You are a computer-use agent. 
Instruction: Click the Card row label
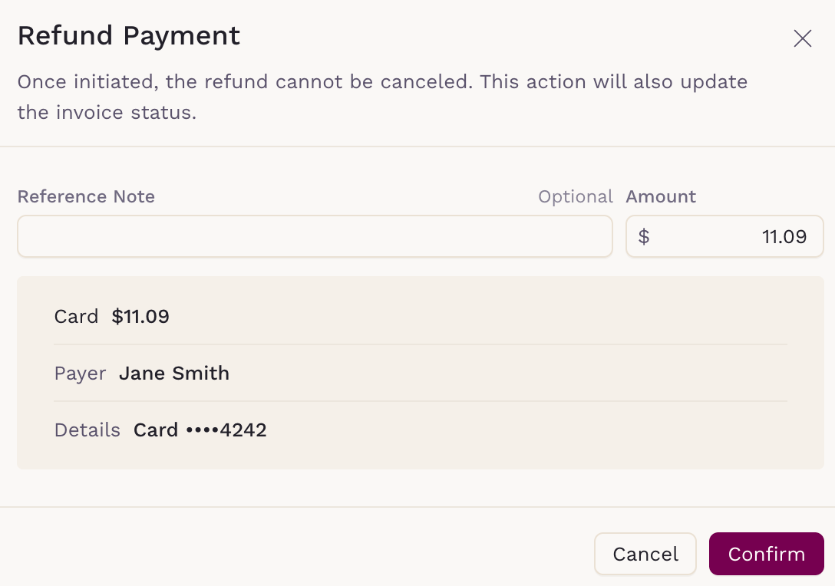coord(76,316)
